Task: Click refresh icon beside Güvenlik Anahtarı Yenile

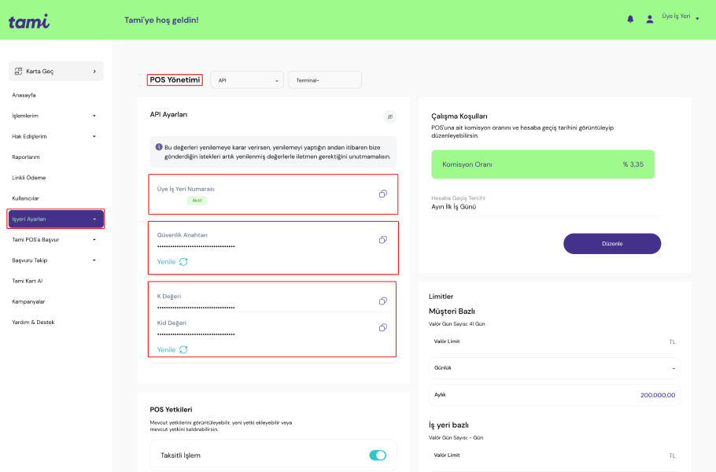Action: (x=183, y=262)
